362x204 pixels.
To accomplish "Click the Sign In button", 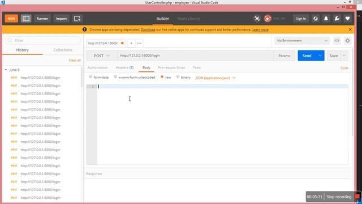I will [x=301, y=19].
